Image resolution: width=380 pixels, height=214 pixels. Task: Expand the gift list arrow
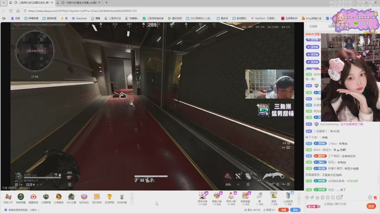click(x=299, y=198)
